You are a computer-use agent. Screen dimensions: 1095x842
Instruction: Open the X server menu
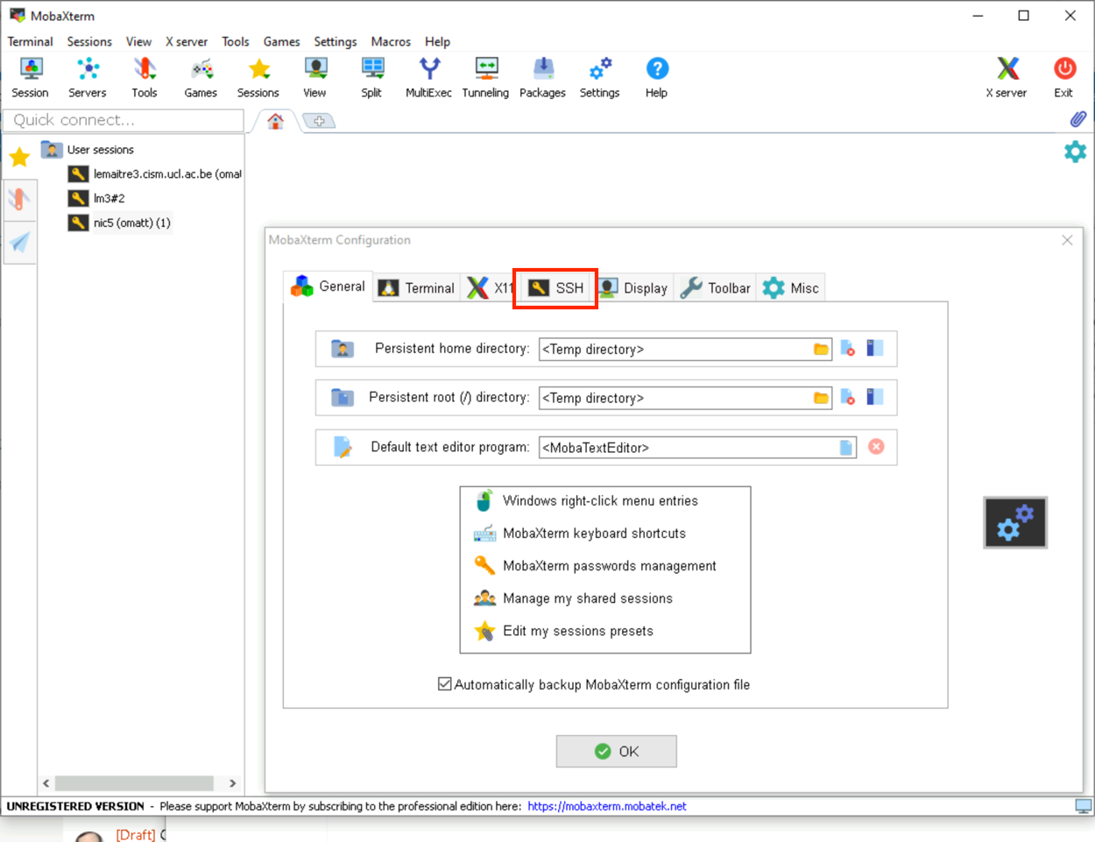click(187, 41)
